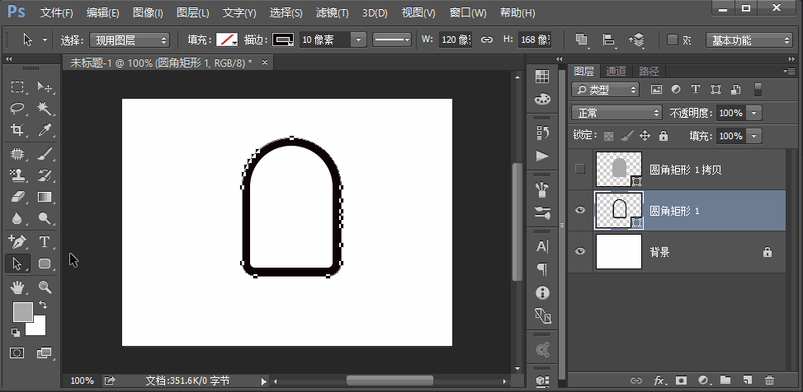Select the Zoom tool
Image resolution: width=803 pixels, height=392 pixels.
coord(45,287)
